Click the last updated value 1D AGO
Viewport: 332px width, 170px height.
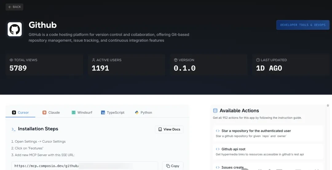[269, 68]
